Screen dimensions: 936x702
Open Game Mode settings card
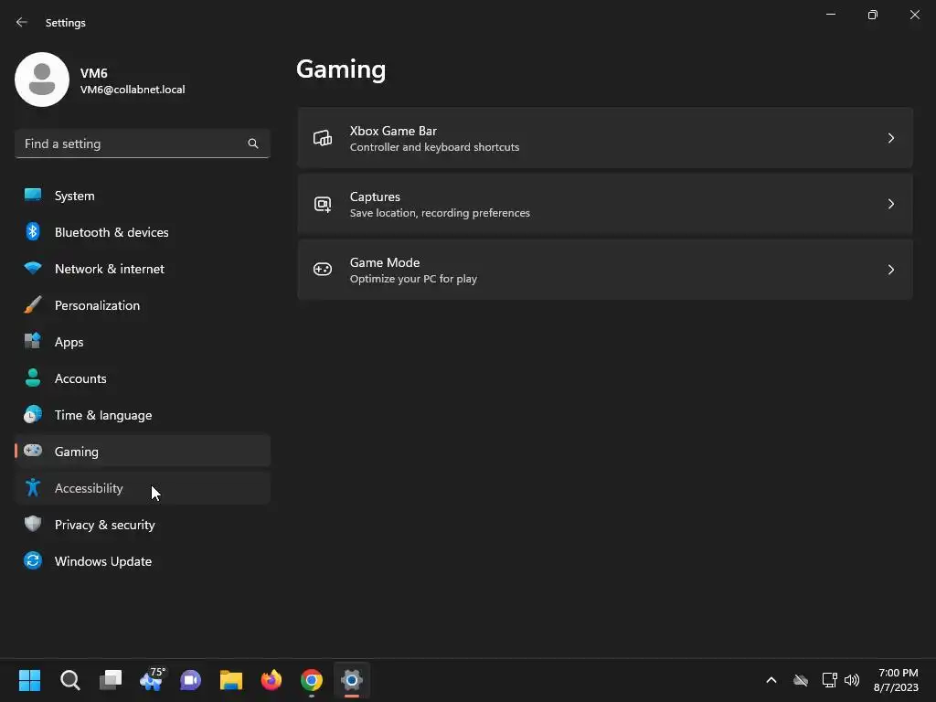click(x=605, y=270)
